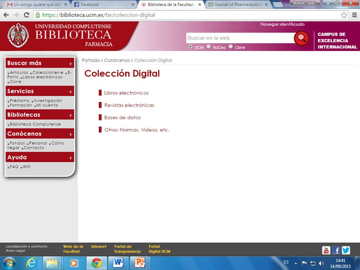
Task: Open Bases de datos link
Action: click(x=122, y=117)
